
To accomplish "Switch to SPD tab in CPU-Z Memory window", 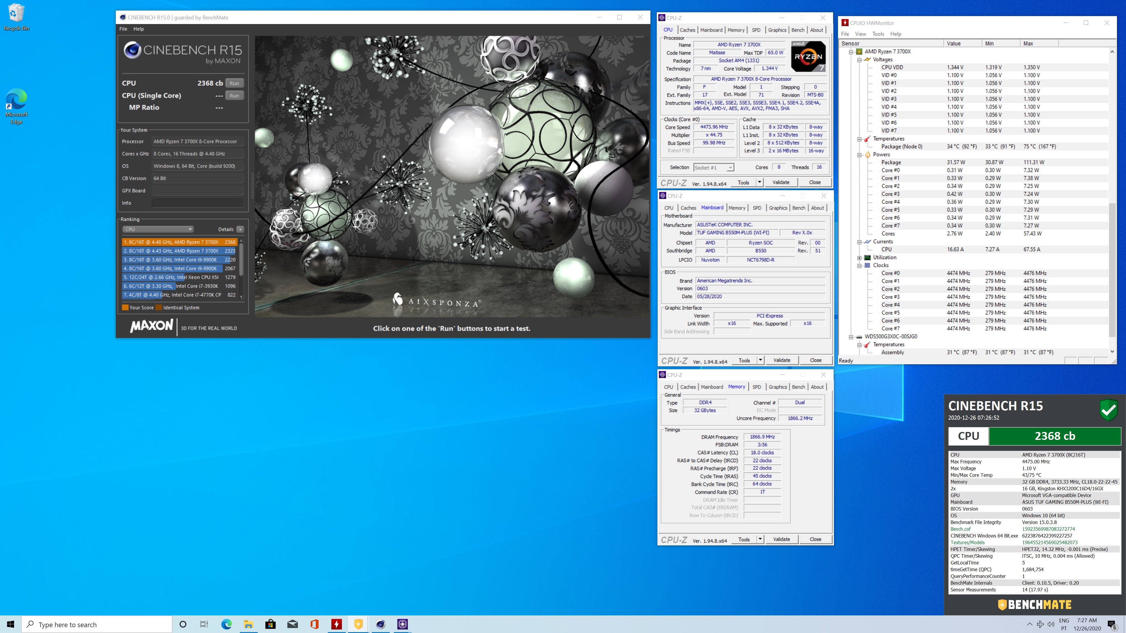I will [x=757, y=387].
